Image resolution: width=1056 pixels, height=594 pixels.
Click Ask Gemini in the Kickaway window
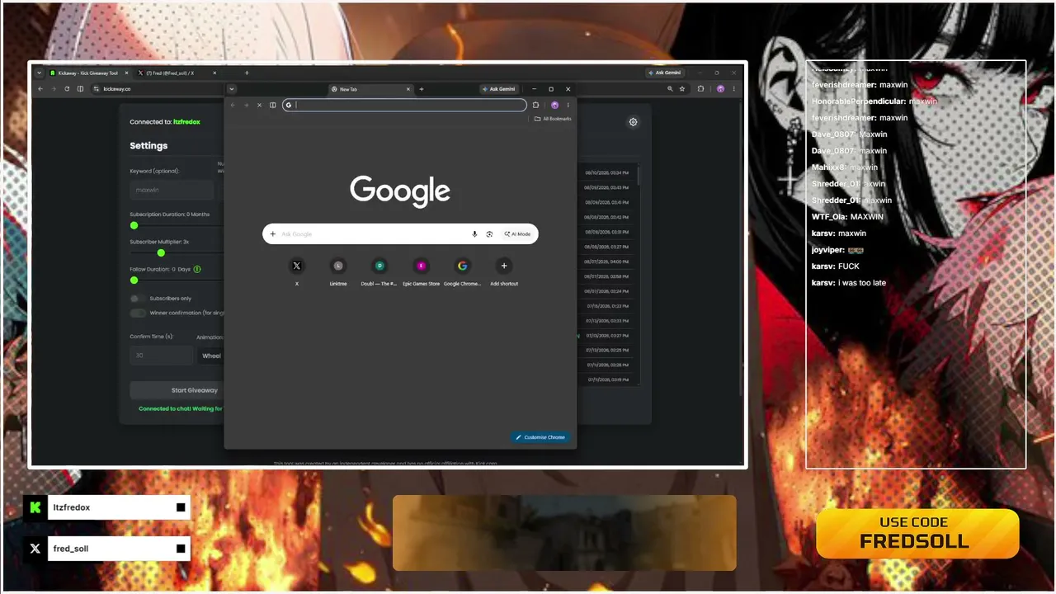click(x=665, y=73)
